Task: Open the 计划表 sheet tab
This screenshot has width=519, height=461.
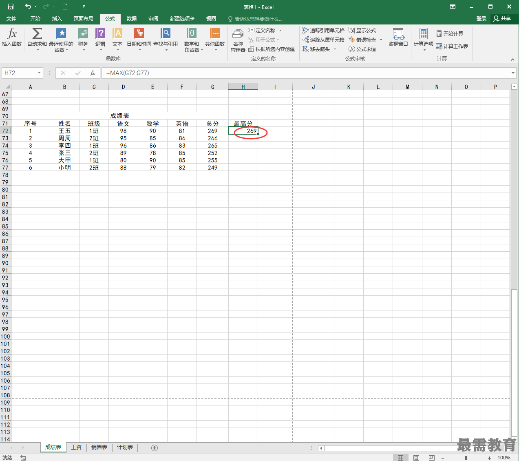Action: pos(125,448)
